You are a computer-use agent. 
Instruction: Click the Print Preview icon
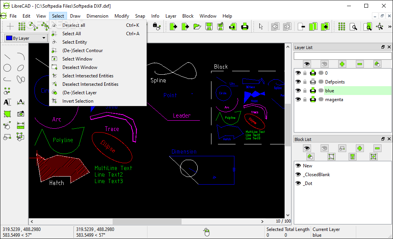click(x=233, y=26)
